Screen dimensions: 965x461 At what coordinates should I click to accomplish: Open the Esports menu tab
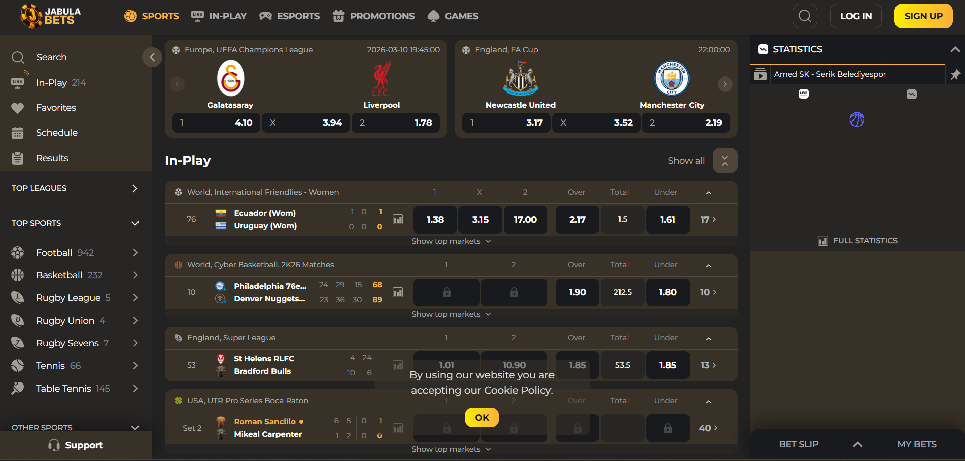point(290,16)
